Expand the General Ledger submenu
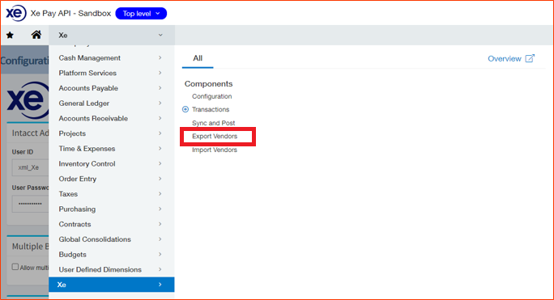This screenshot has height=300, width=554. tap(111, 103)
